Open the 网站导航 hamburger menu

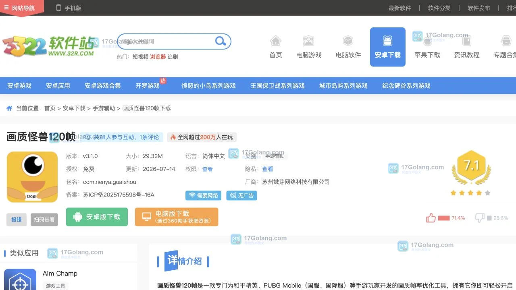coord(22,8)
